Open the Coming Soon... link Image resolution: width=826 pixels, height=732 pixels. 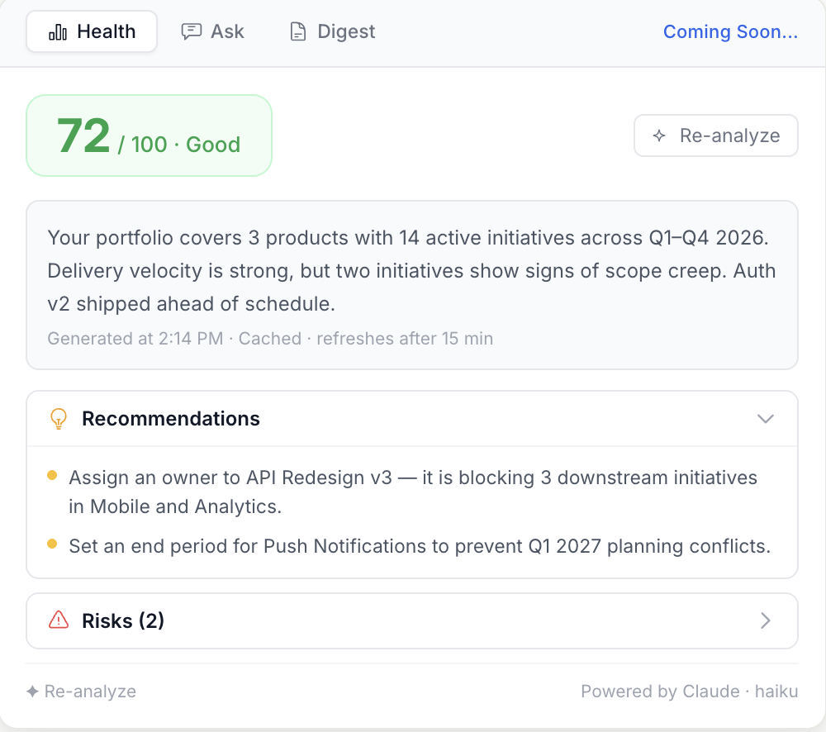click(730, 31)
